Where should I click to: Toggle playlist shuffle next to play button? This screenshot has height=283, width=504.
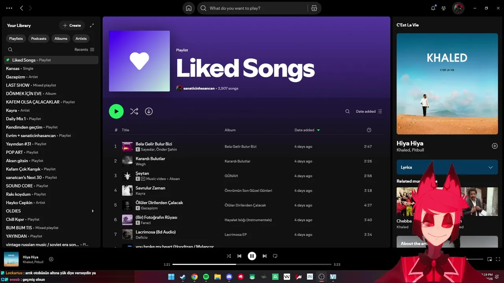click(x=134, y=111)
